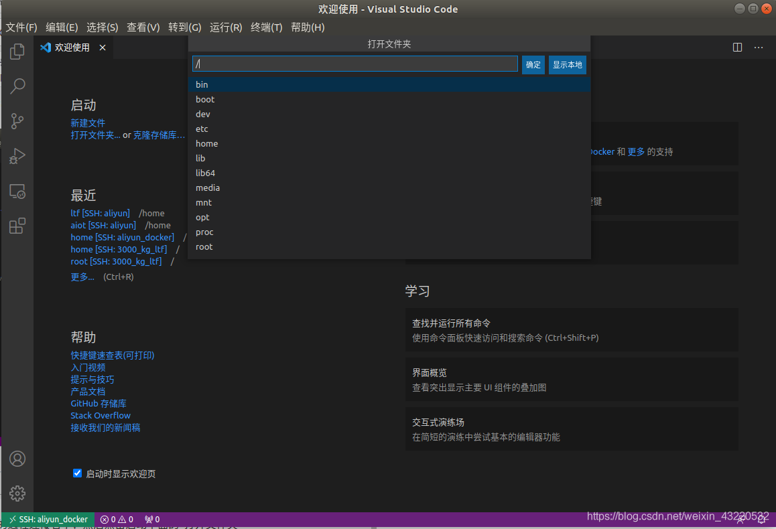Open the 转到(G) menu
Screen dimensions: 776x529
[x=184, y=27]
